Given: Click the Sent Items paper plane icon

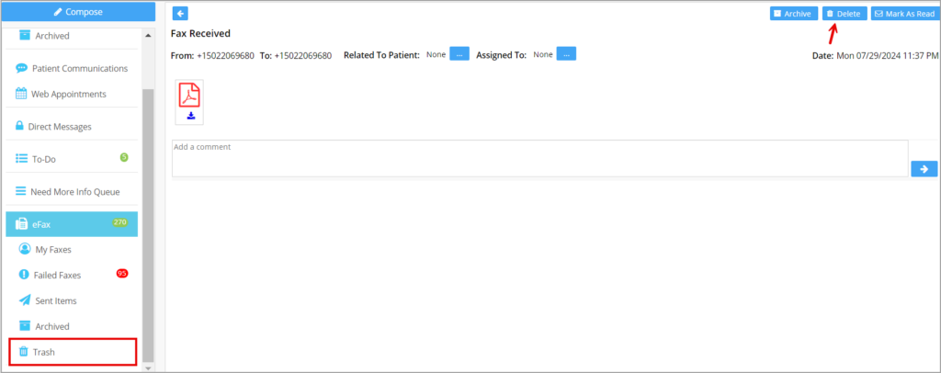Looking at the screenshot, I should pyautogui.click(x=25, y=300).
